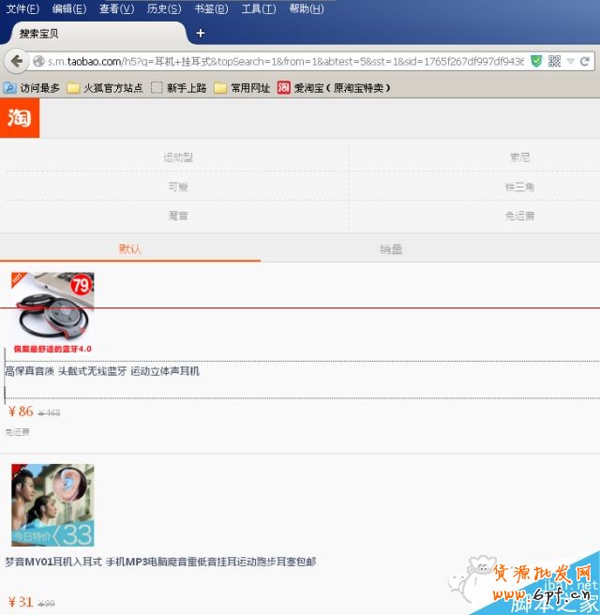Open the address bar history dropdown arrow

click(x=571, y=61)
